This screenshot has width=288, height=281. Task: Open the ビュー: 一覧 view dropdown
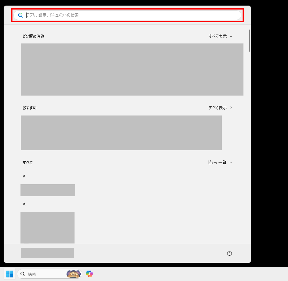pyautogui.click(x=220, y=162)
